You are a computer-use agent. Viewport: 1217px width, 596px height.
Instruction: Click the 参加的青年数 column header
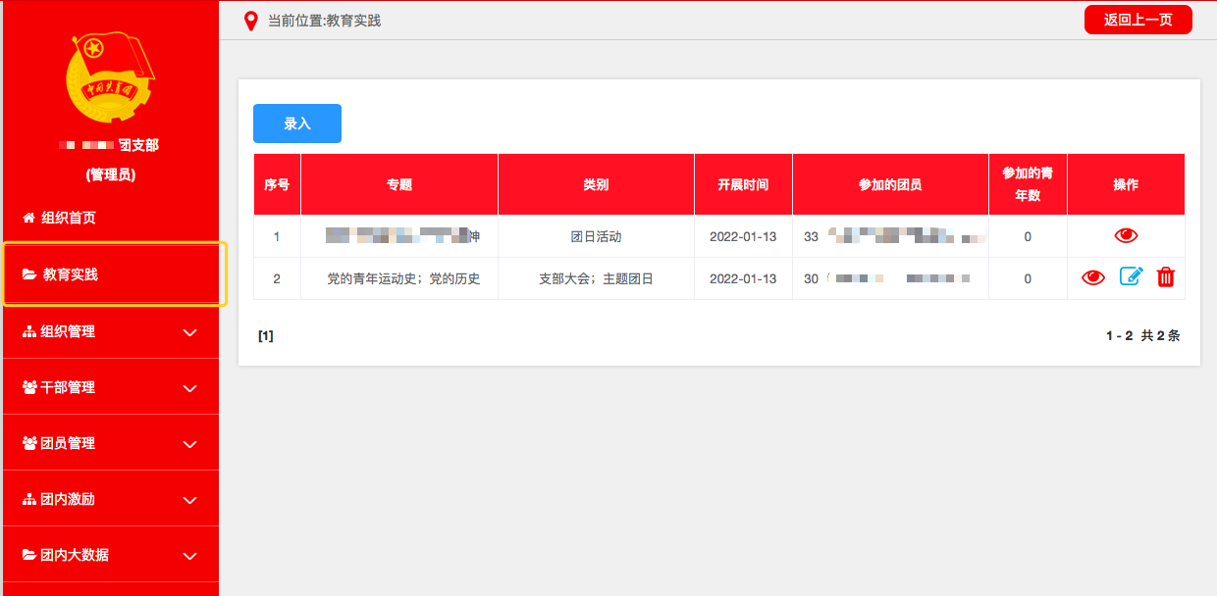click(x=1028, y=184)
